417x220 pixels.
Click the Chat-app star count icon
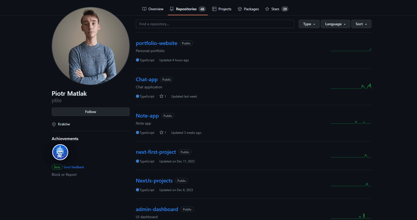pos(161,96)
